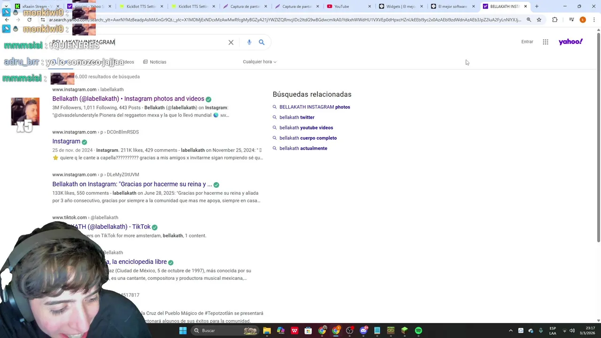Image resolution: width=601 pixels, height=338 pixels.
Task: Open the Windows Start menu
Action: (183, 330)
